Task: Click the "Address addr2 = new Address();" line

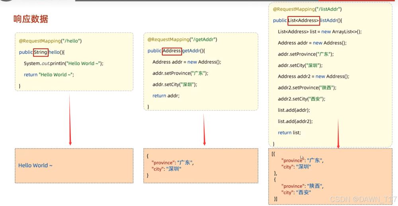Action: pyautogui.click(x=314, y=76)
